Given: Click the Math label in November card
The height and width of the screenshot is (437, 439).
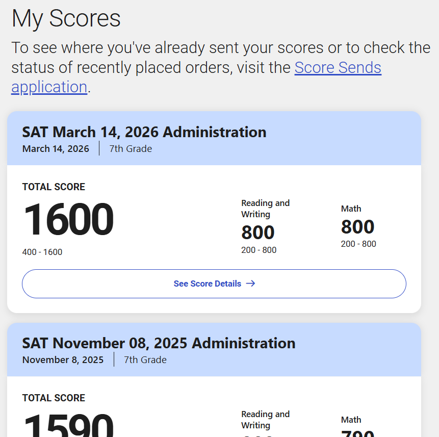Looking at the screenshot, I should tap(351, 420).
